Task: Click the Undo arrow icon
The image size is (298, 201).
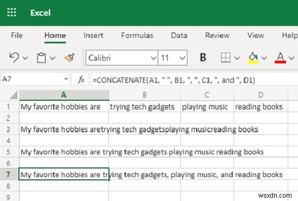Action: pos(14,57)
